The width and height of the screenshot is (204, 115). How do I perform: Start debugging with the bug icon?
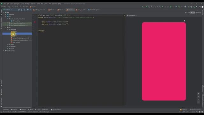tap(171, 7)
